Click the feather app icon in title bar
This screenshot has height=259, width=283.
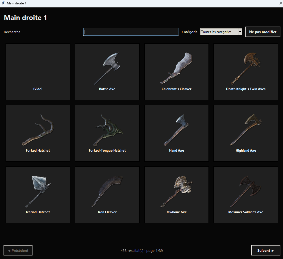point(3,3)
